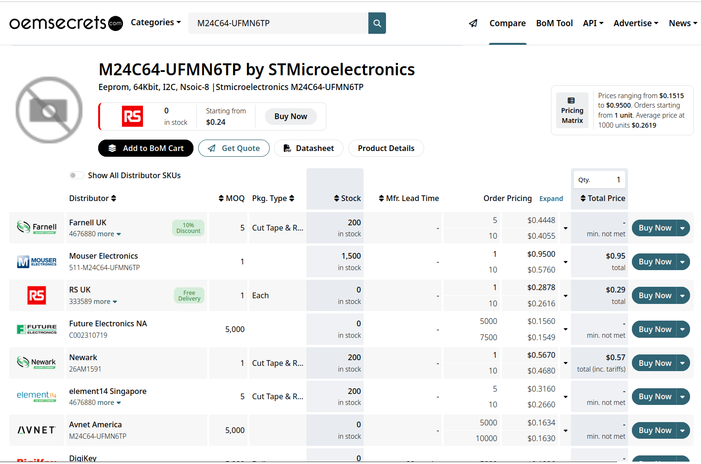Sort the table by Stock column
Viewport: 701px width, 464px height.
coord(347,198)
